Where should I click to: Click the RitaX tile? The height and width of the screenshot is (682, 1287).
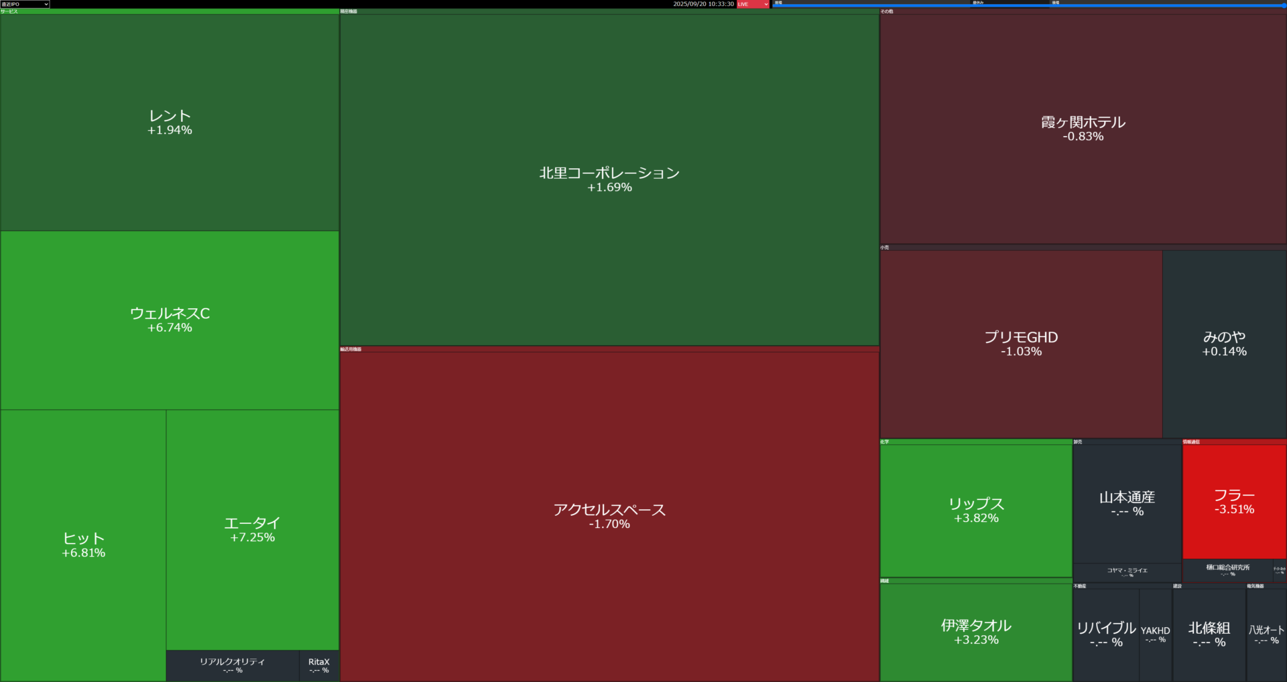pyautogui.click(x=319, y=665)
